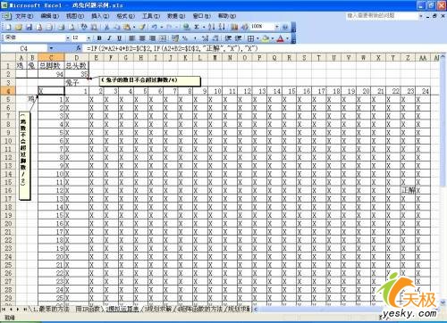Expand the font size 12 dropdown
Viewport: 447px width, 323px height.
coord(89,38)
